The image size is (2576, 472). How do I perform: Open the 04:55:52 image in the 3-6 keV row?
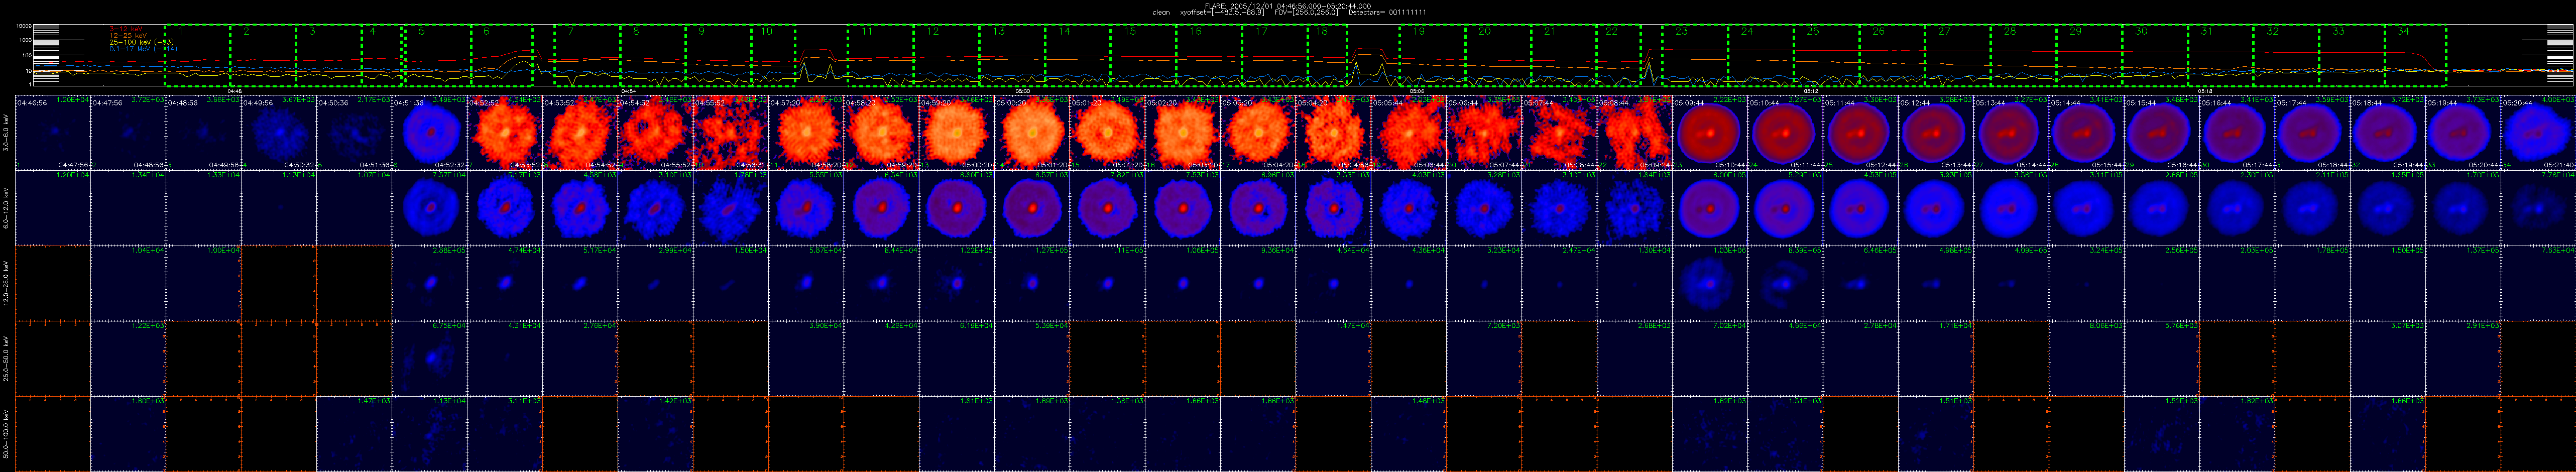[731, 132]
